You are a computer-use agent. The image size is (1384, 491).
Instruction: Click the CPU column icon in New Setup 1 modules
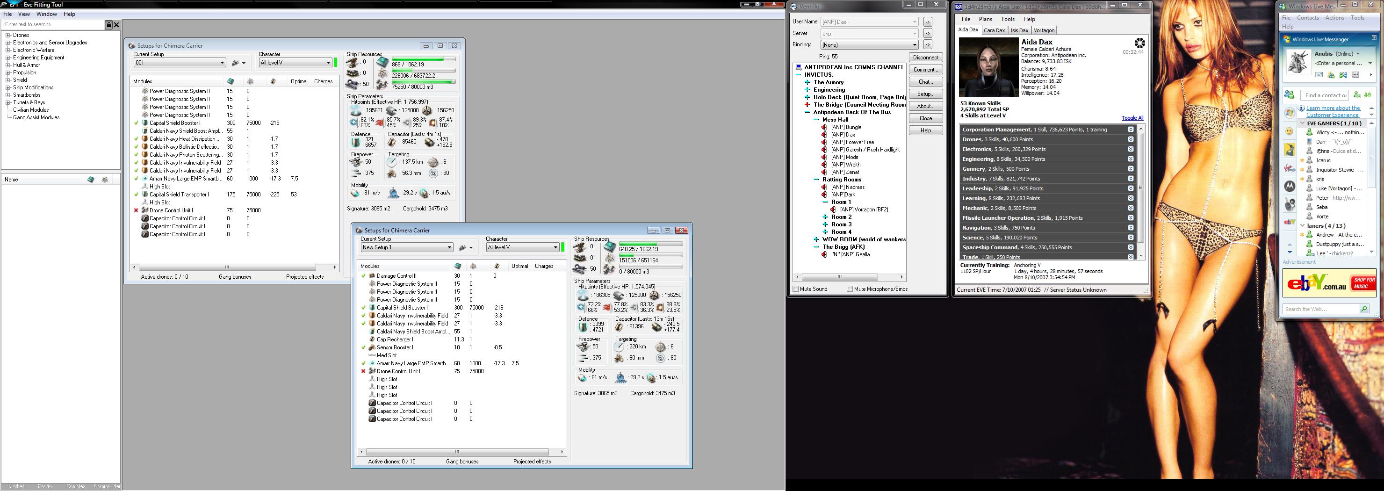[458, 266]
